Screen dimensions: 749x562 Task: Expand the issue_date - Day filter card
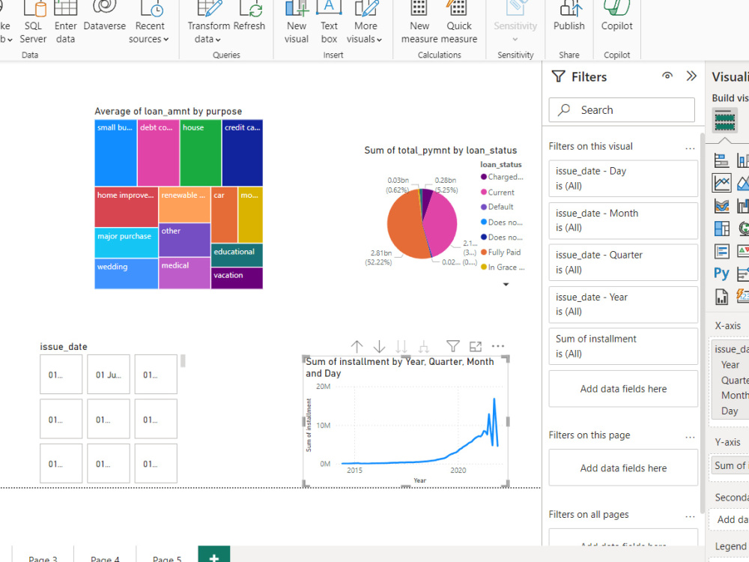click(623, 179)
